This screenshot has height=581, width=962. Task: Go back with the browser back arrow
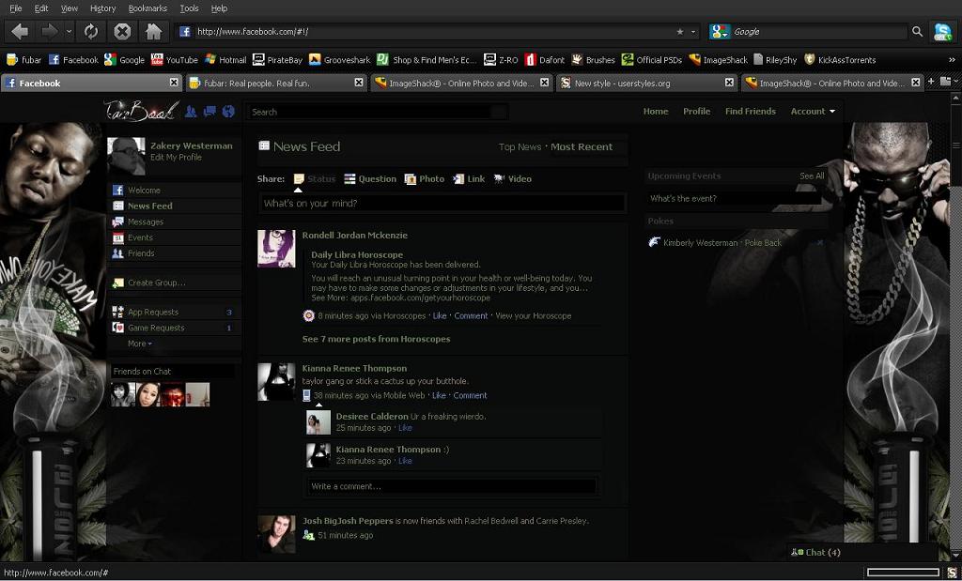coord(20,31)
